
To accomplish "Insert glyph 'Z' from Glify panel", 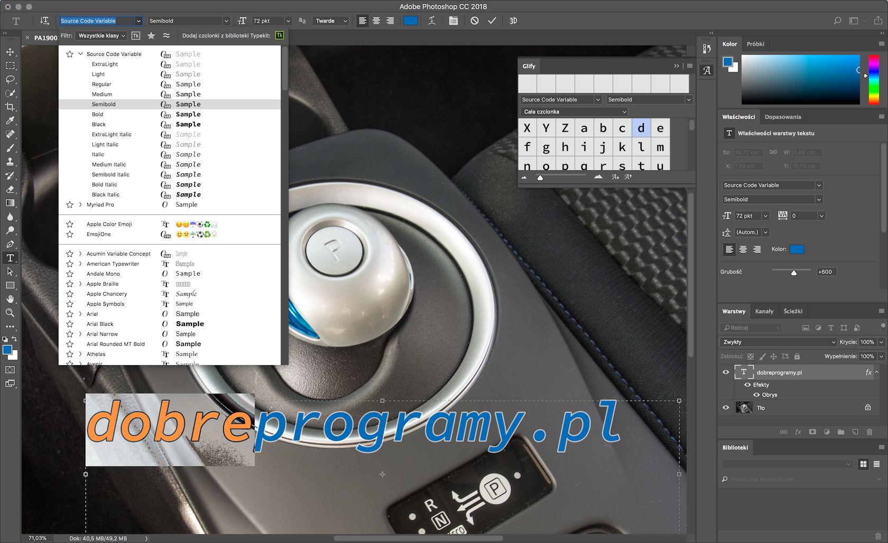I will (565, 128).
